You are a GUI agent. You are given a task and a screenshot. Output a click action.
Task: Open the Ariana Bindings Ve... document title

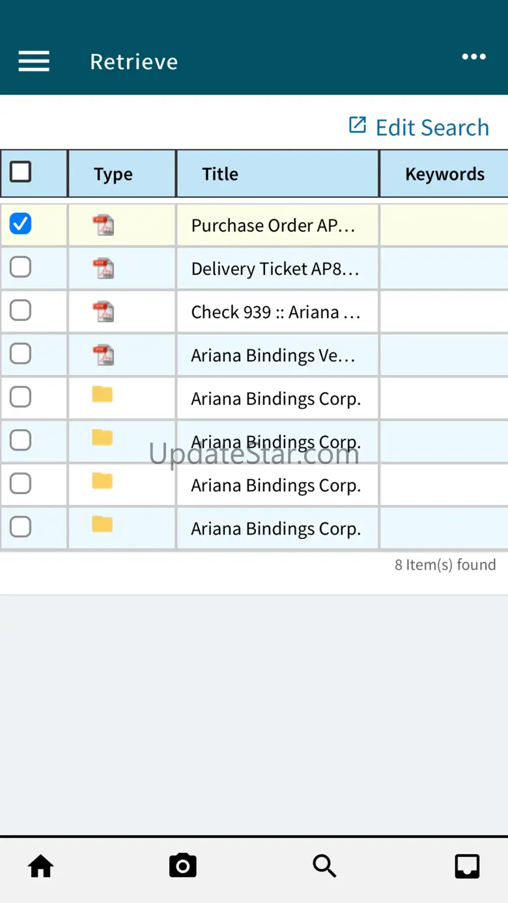[x=273, y=355]
